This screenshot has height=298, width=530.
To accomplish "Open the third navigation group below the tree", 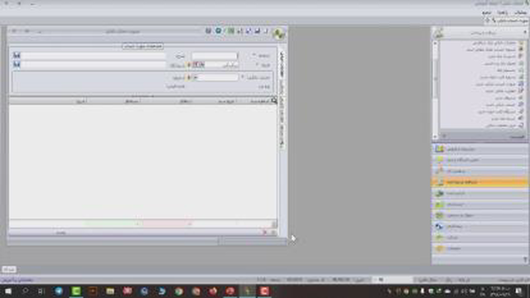I will click(479, 171).
